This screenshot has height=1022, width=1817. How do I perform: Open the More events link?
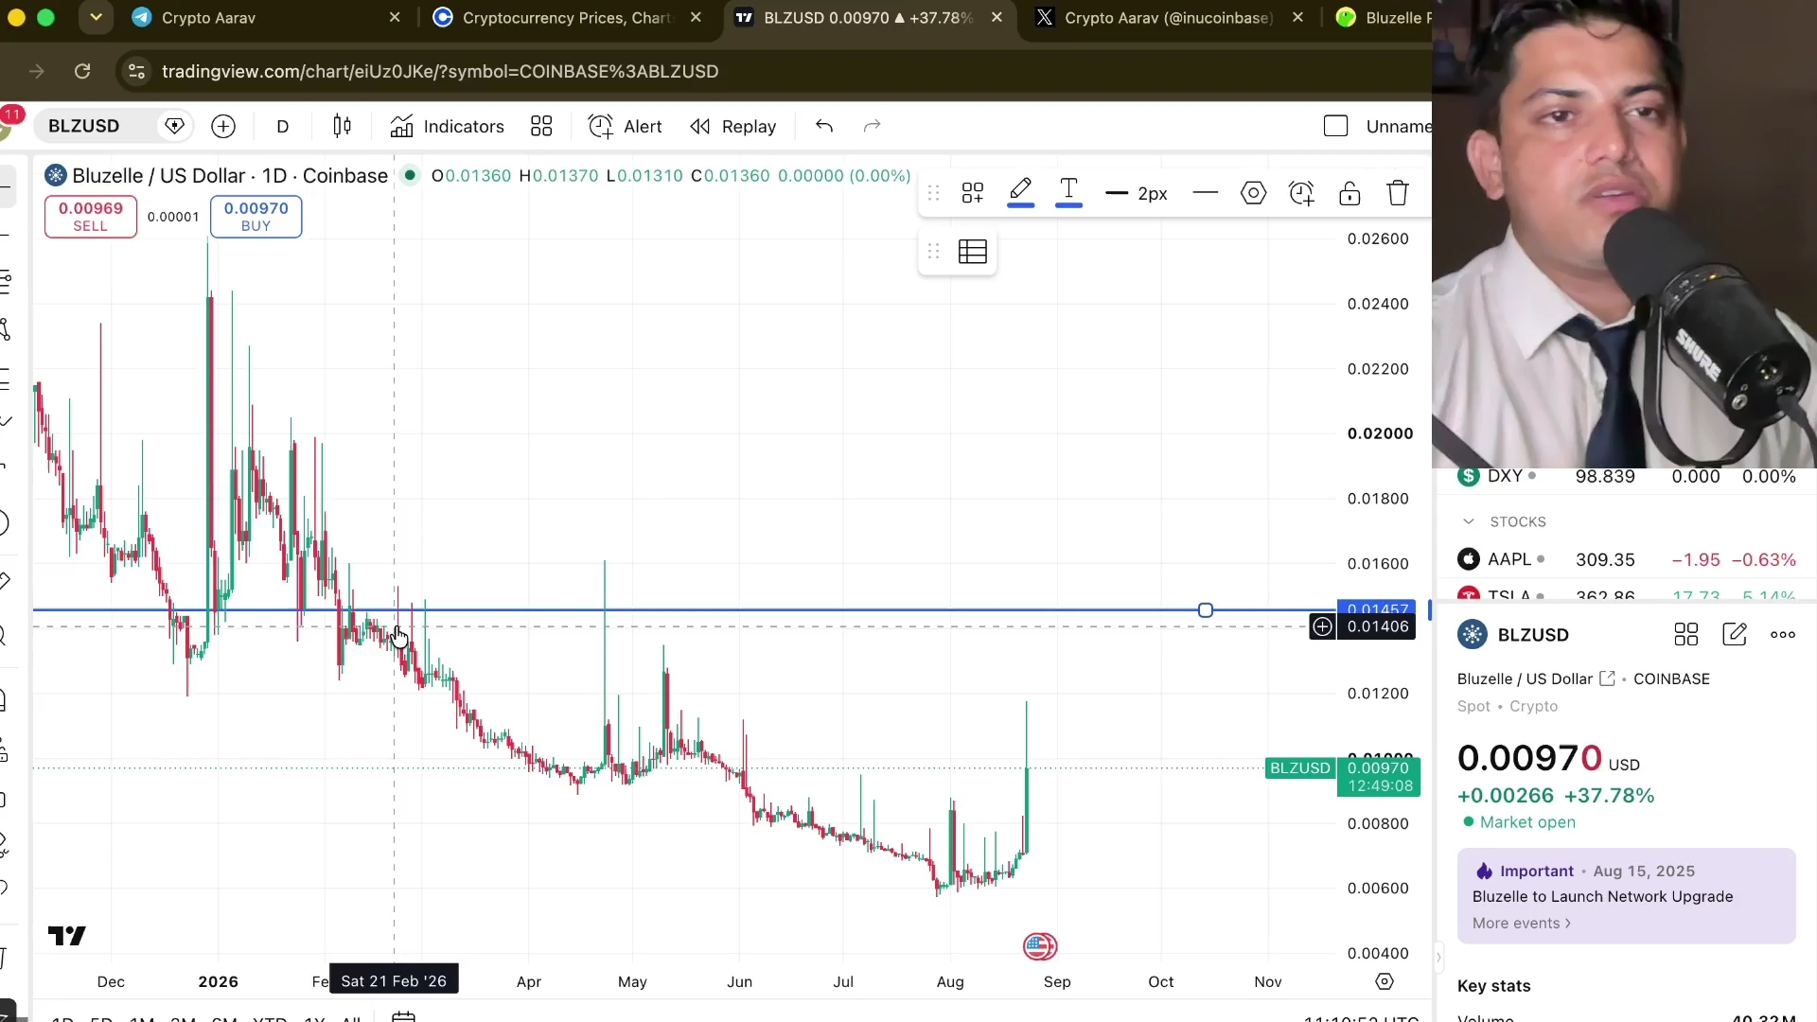(x=1522, y=924)
